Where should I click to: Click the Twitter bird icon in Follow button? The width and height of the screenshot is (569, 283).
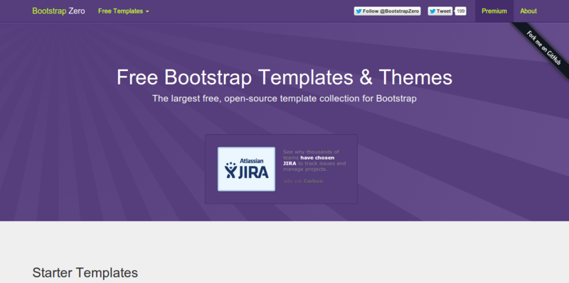tap(358, 11)
